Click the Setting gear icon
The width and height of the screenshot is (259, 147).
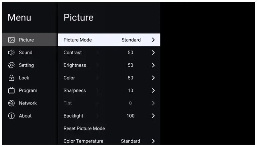click(11, 65)
